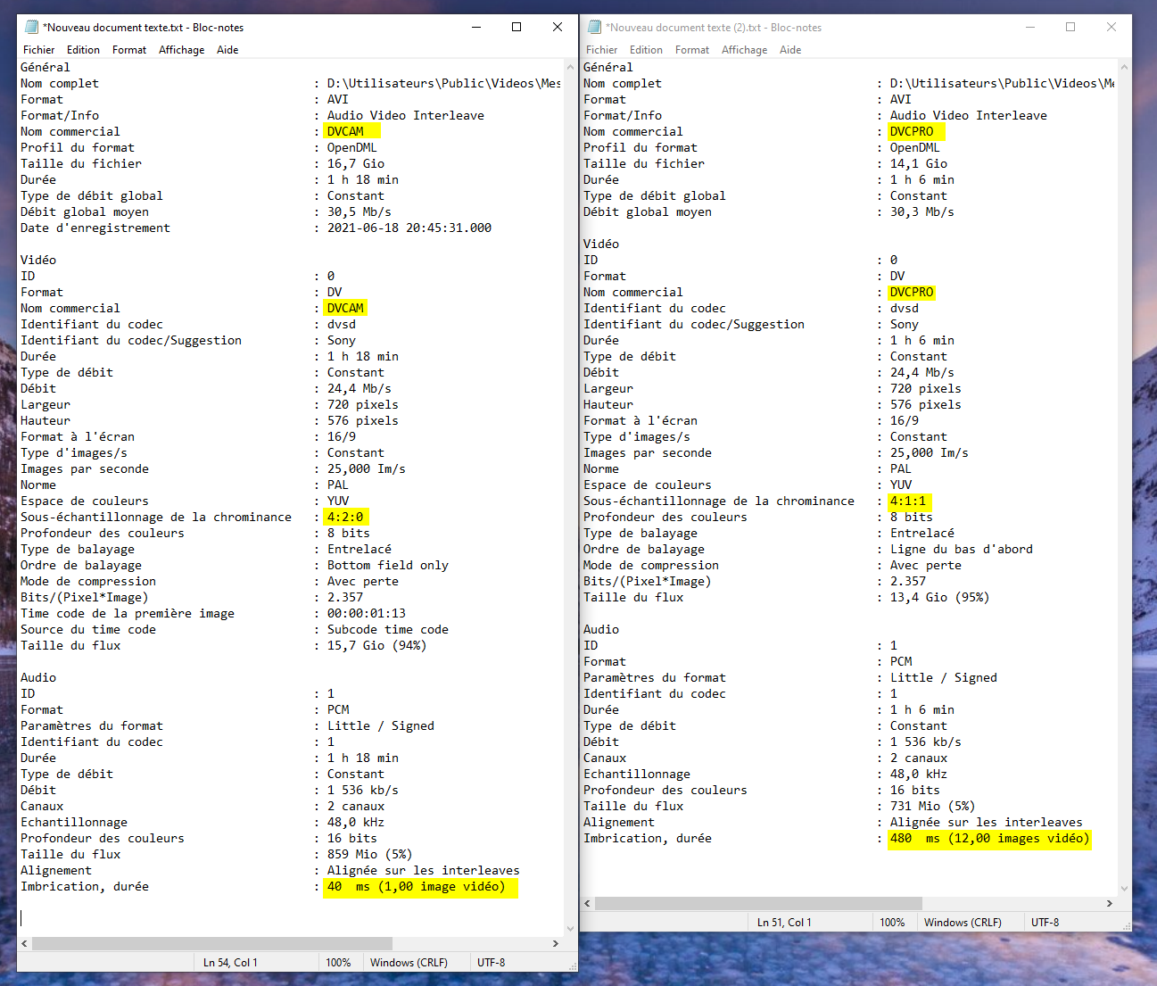Click 'Windows (CRLF)' in right status bar
Viewport: 1157px width, 986px height.
963,923
